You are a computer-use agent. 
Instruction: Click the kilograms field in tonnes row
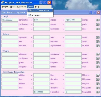10,67
